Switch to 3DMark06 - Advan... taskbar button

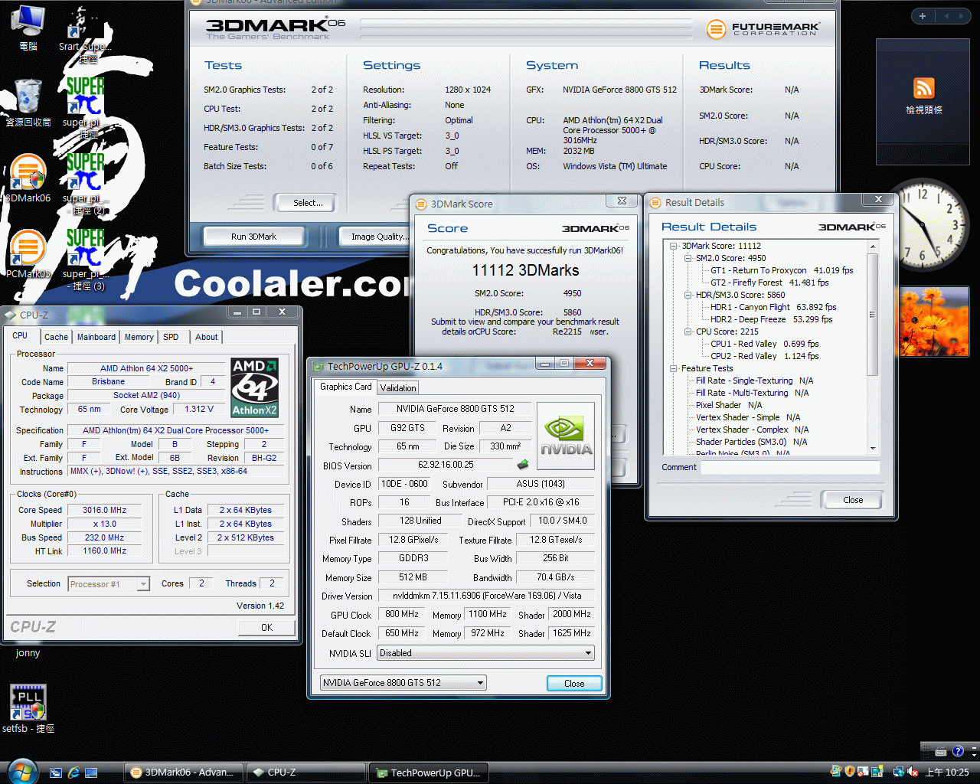[x=182, y=773]
